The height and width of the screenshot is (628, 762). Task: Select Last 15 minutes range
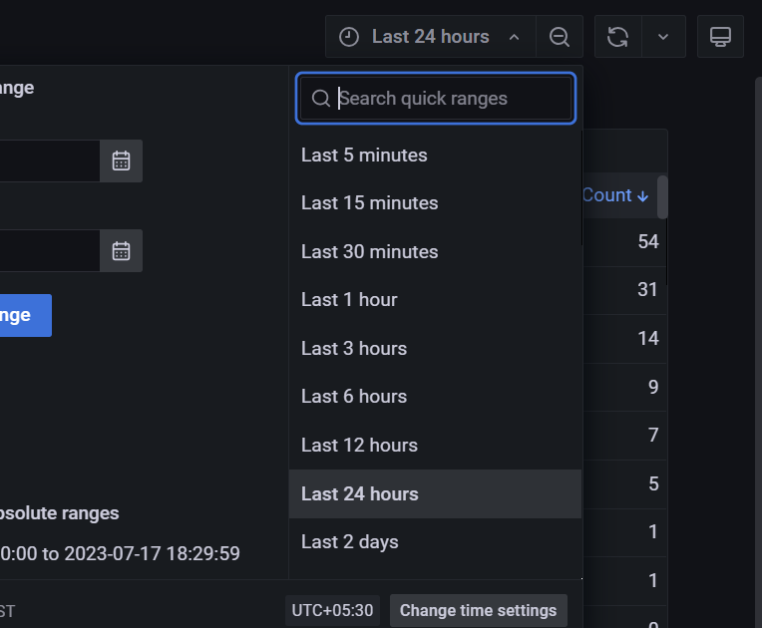[x=369, y=203]
